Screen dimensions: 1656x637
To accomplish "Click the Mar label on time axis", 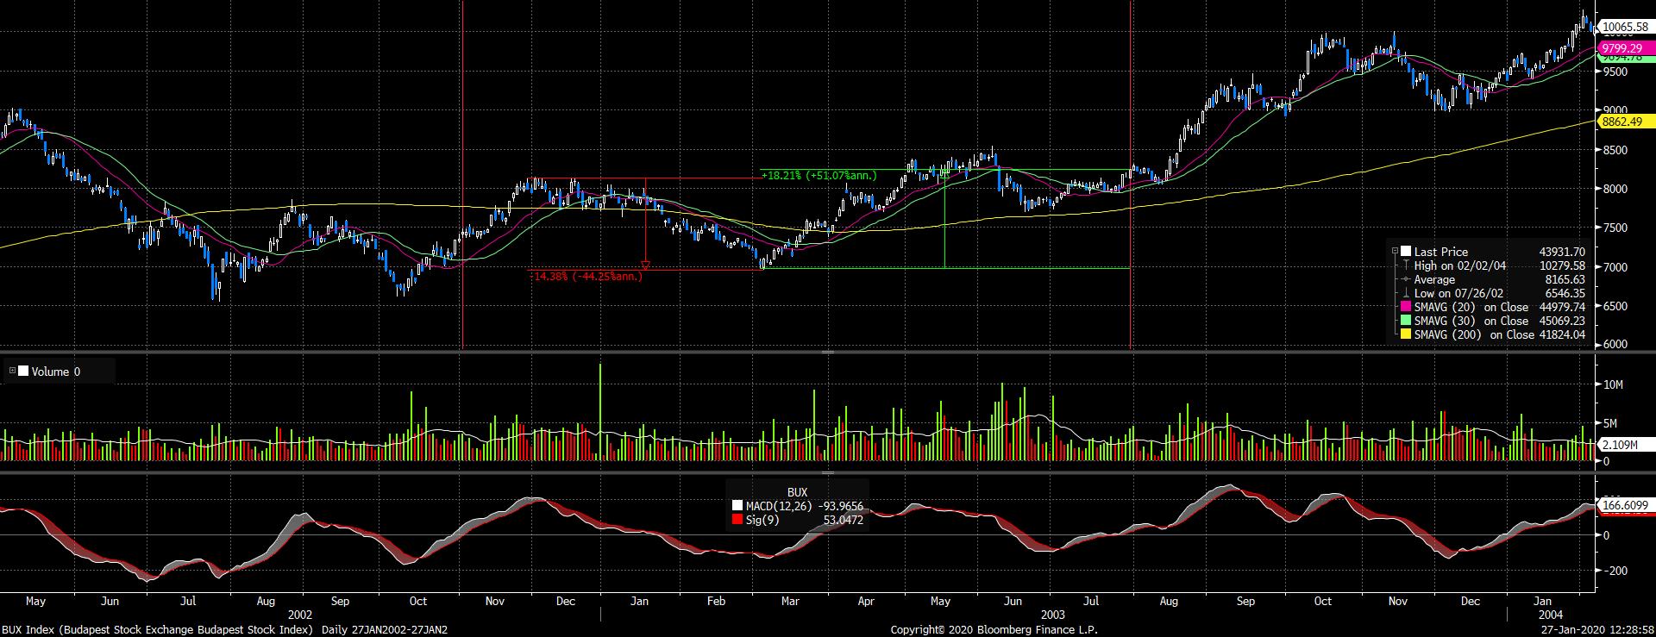I will pos(790,601).
